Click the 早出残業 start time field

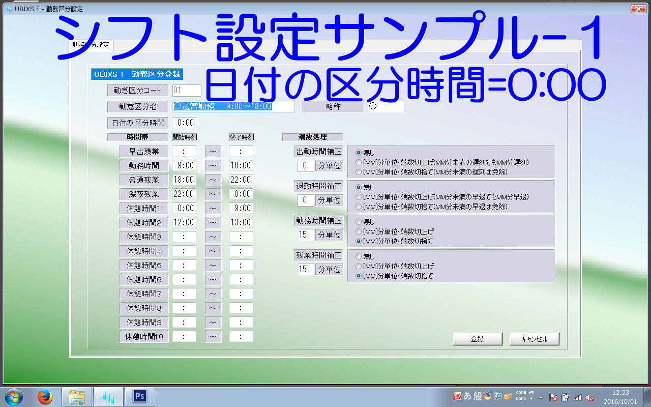(x=184, y=151)
